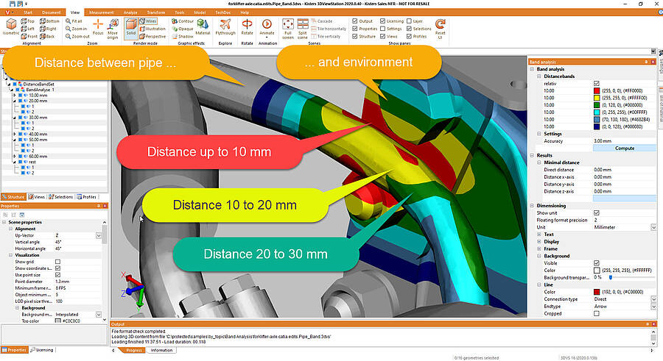This screenshot has width=663, height=361.
Task: Select the 50.00 mm tree node
Action: click(x=38, y=140)
